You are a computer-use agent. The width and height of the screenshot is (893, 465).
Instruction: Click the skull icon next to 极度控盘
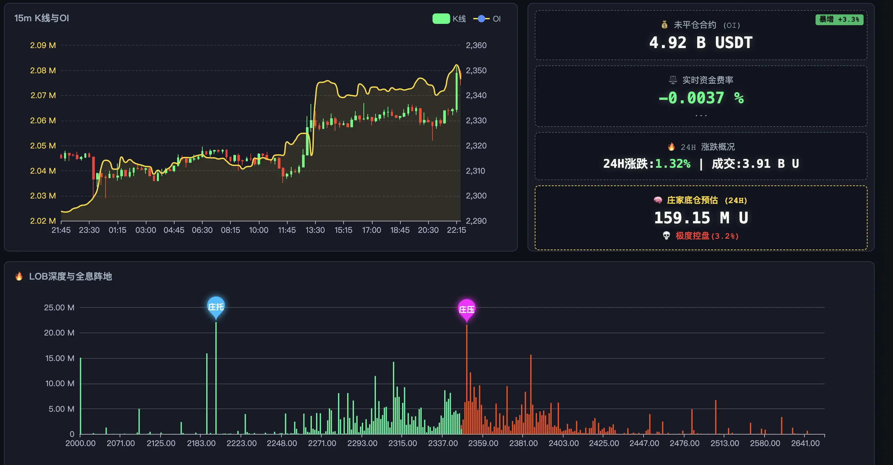pos(666,236)
